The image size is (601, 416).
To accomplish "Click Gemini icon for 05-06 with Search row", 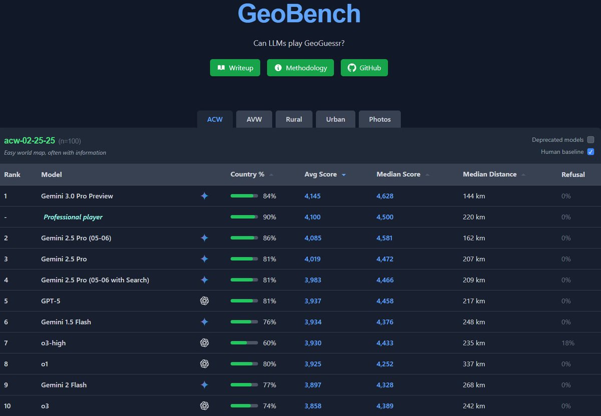I will (x=204, y=280).
